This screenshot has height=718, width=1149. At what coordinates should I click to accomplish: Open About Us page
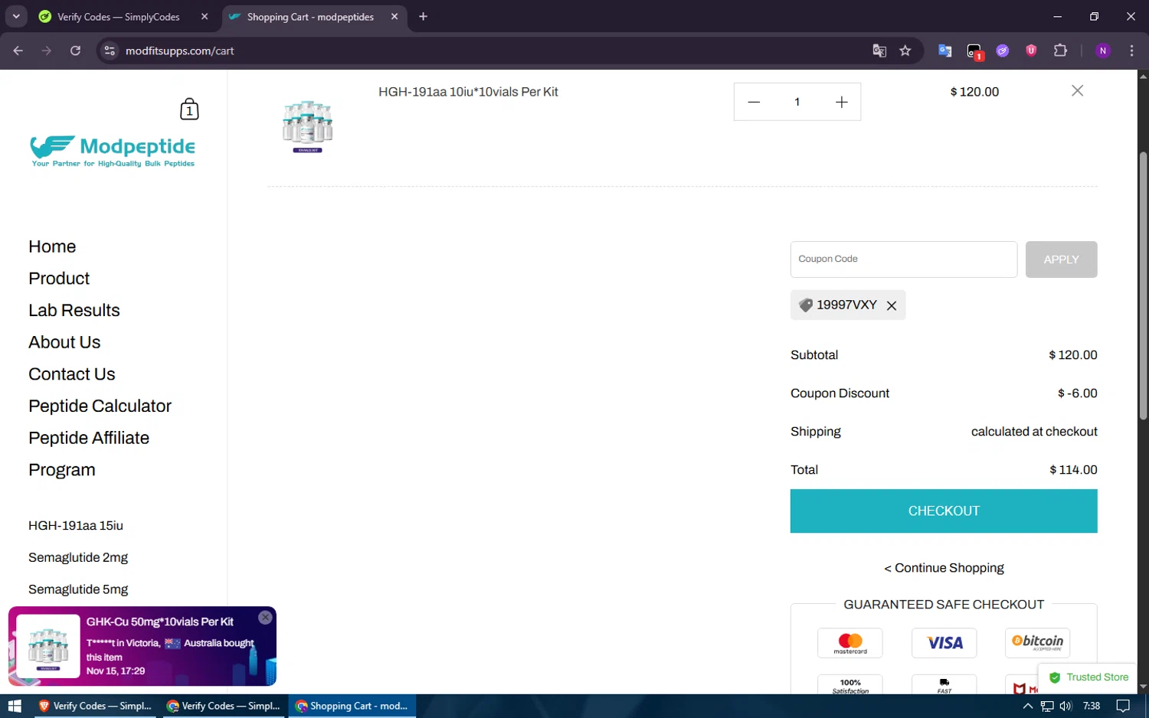click(64, 342)
